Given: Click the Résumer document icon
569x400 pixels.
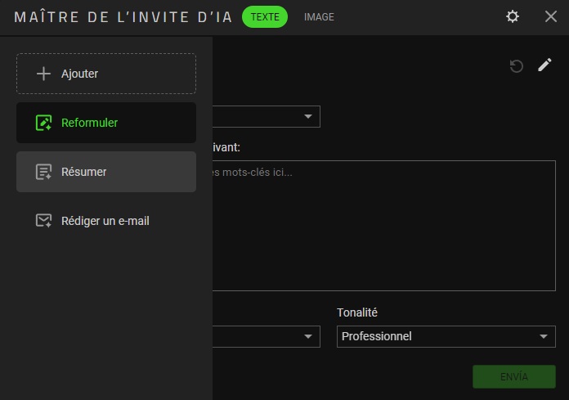Looking at the screenshot, I should point(44,172).
